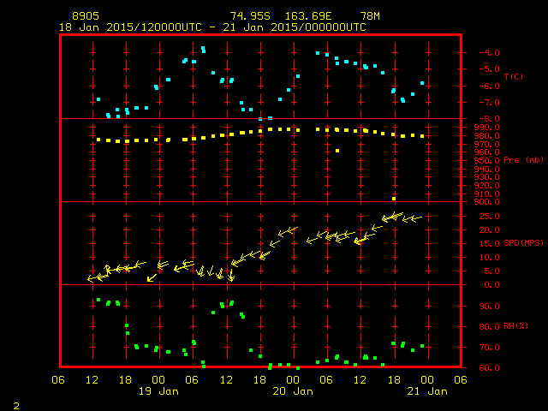Click the 21 Jan date label

coord(427,391)
